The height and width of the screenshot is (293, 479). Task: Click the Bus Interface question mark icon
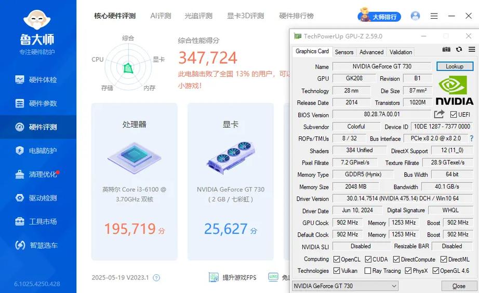(x=472, y=138)
